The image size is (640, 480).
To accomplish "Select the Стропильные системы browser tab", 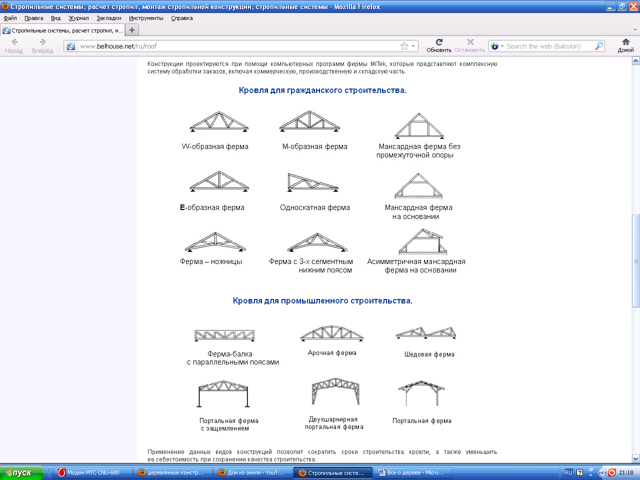I will [62, 30].
